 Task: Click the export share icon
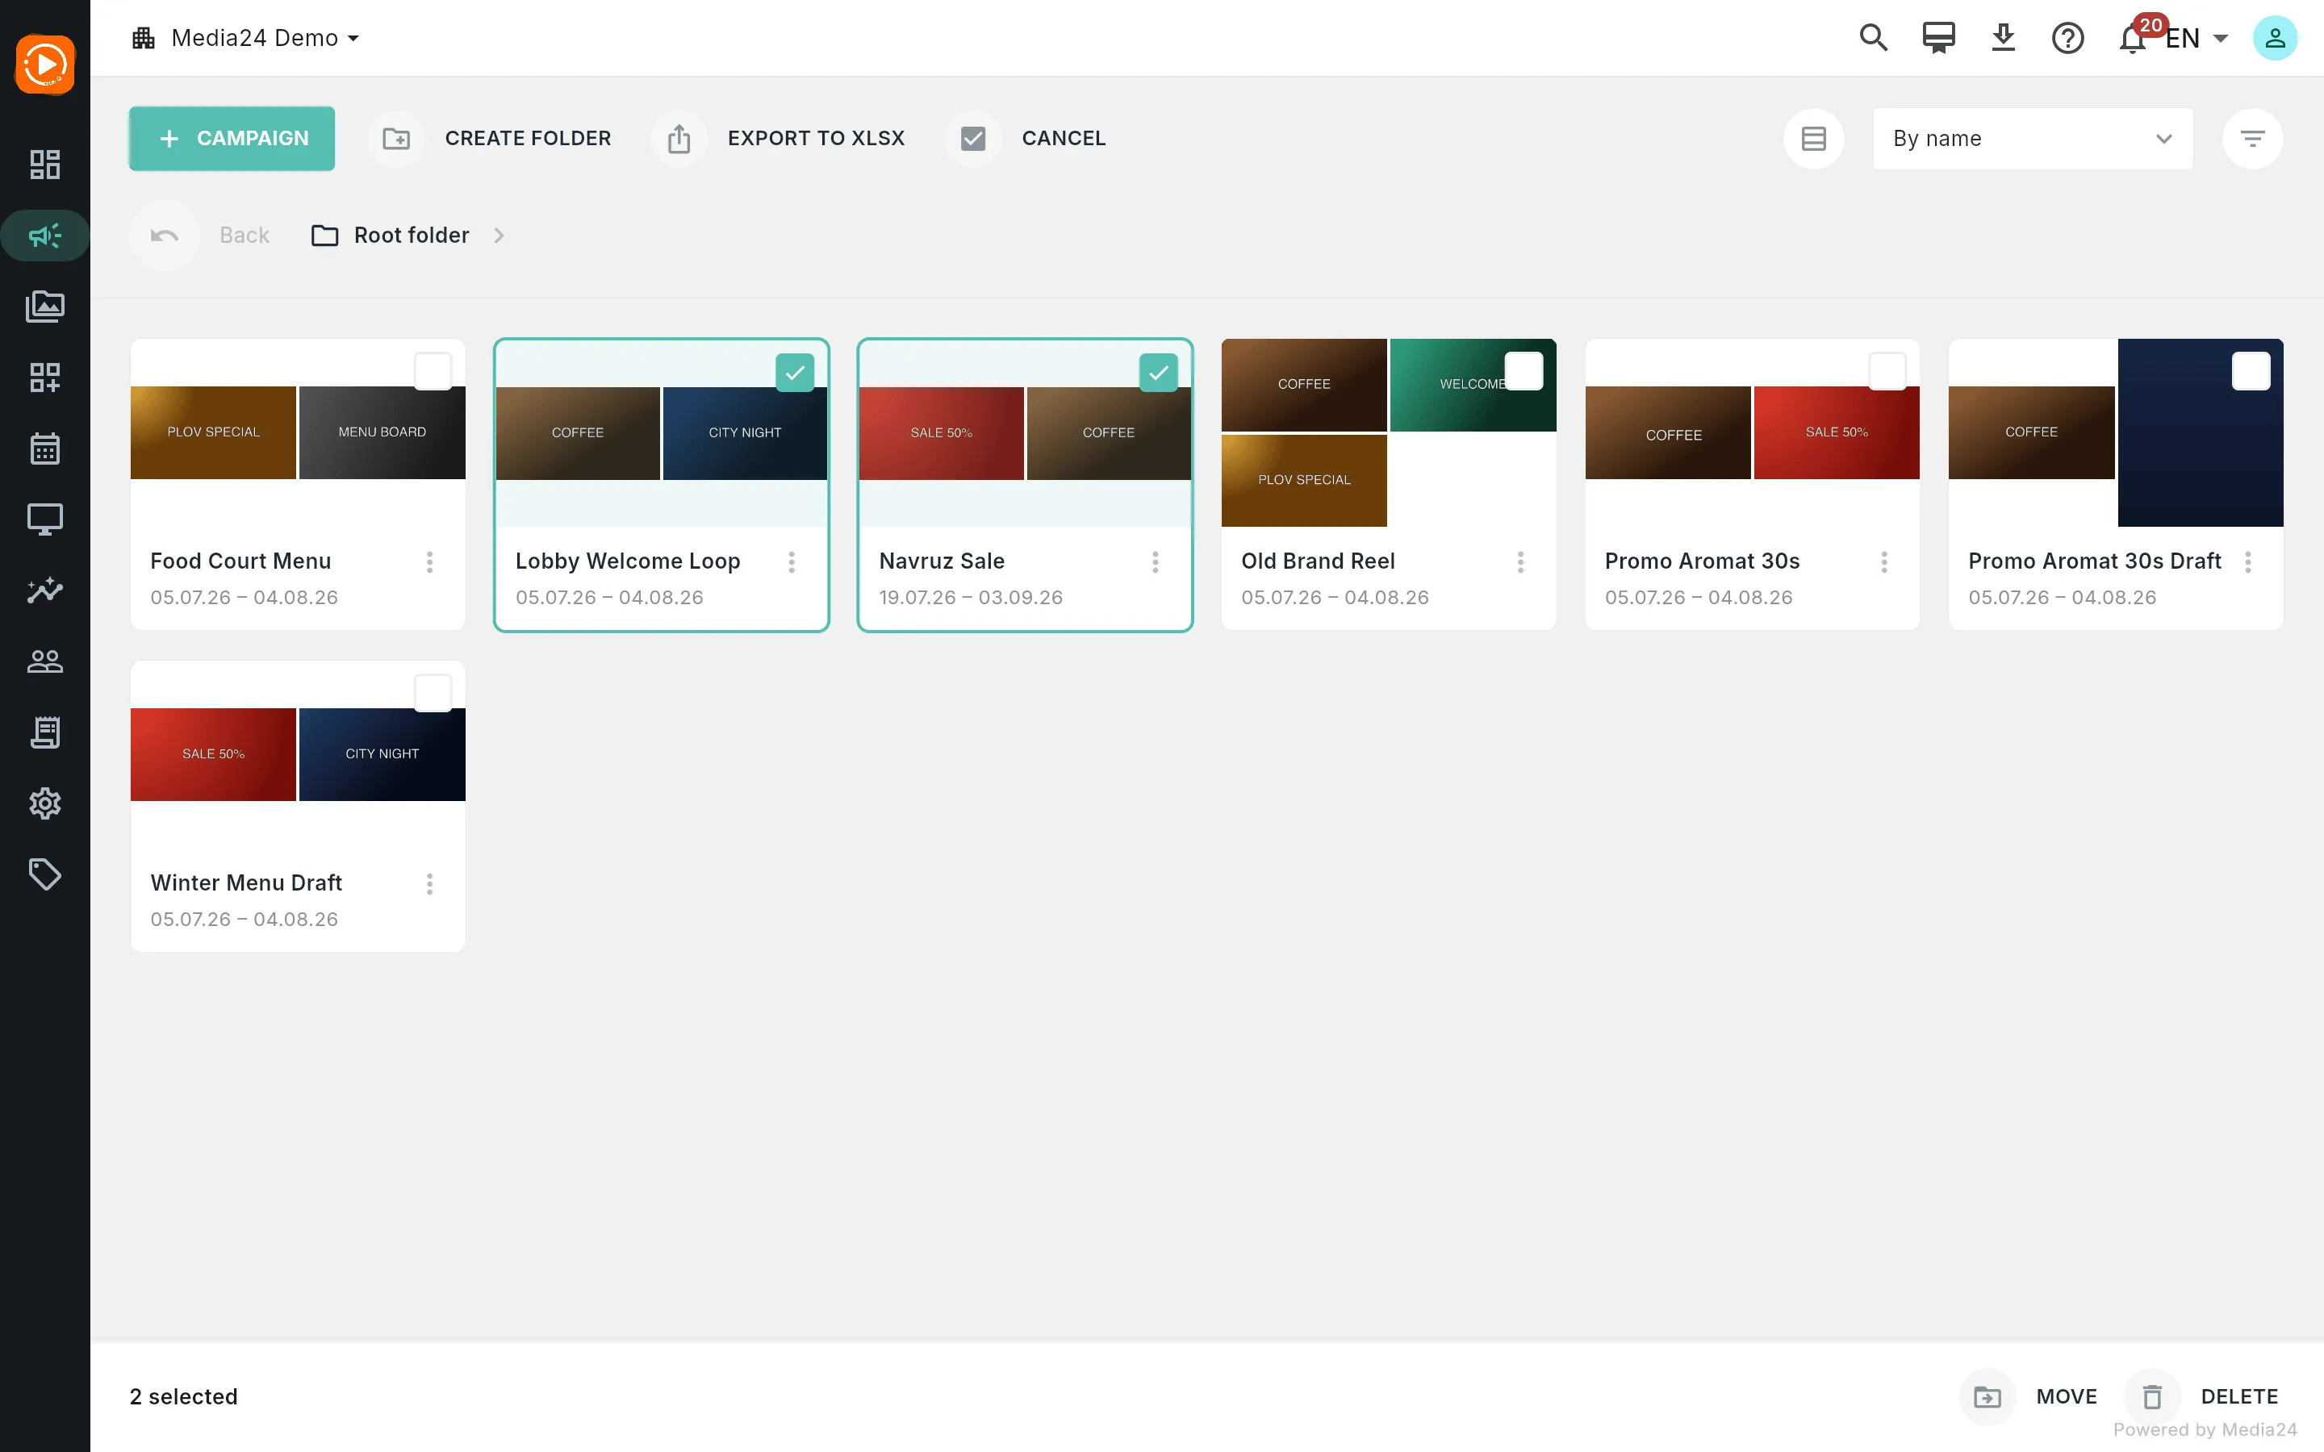[x=679, y=138]
